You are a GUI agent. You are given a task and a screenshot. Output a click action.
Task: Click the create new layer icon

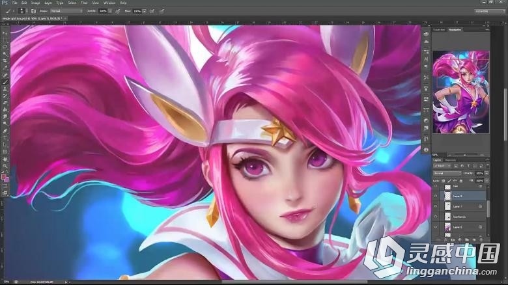click(474, 240)
